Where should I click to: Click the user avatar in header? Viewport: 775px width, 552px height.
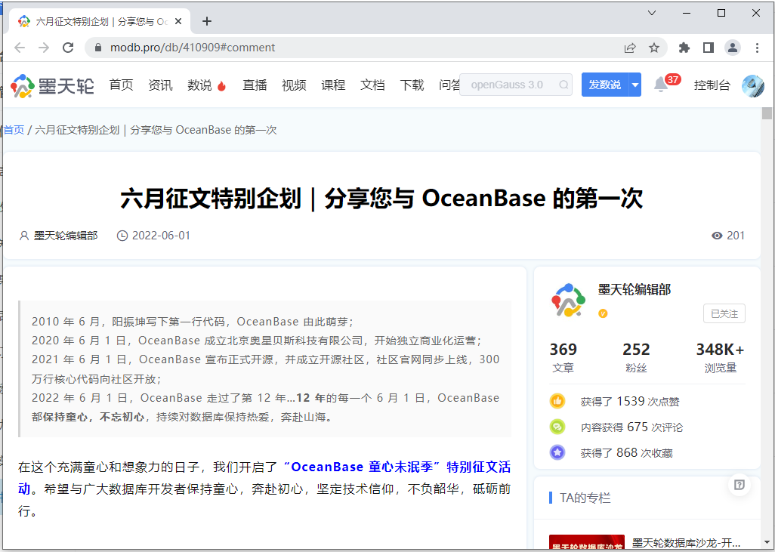753,85
